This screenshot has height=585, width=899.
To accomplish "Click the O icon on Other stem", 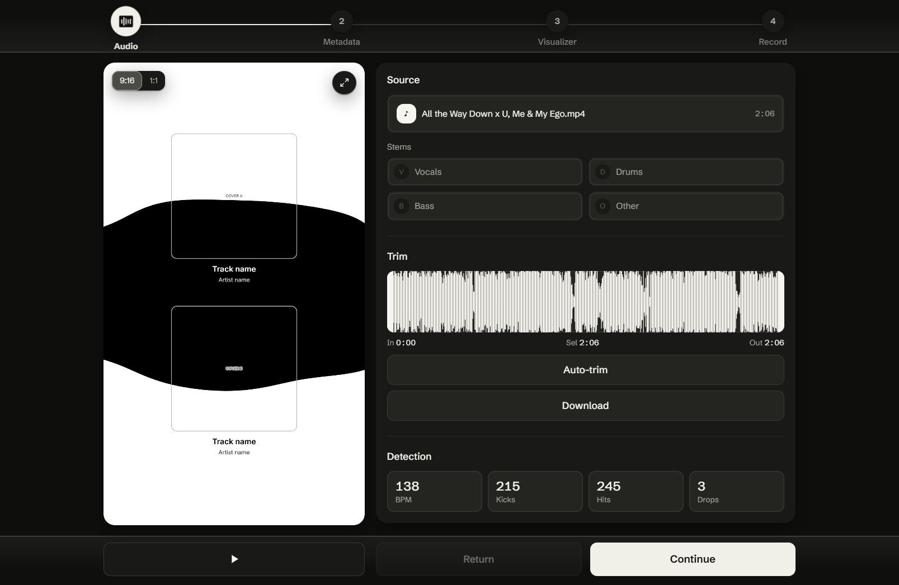I will click(603, 206).
